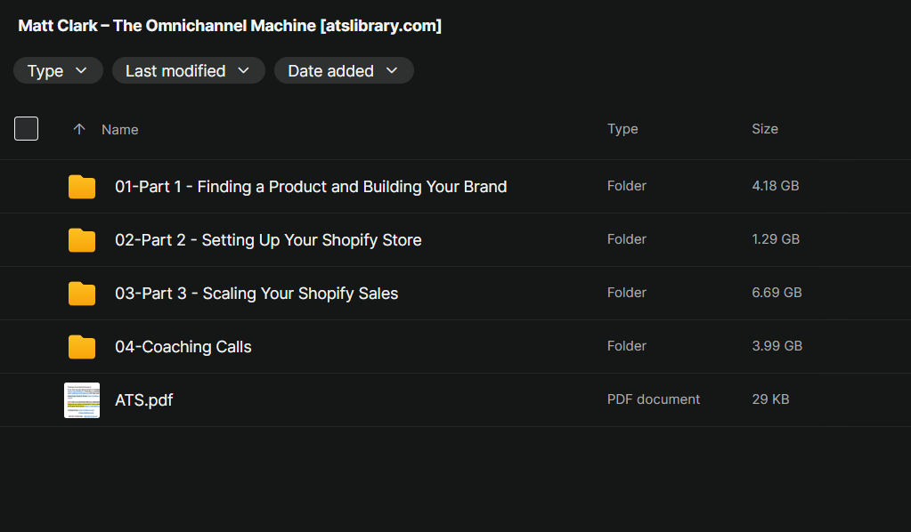Screen dimensions: 911x532
Task: Open the ATS.pdf thumbnail preview
Action: tap(82, 400)
